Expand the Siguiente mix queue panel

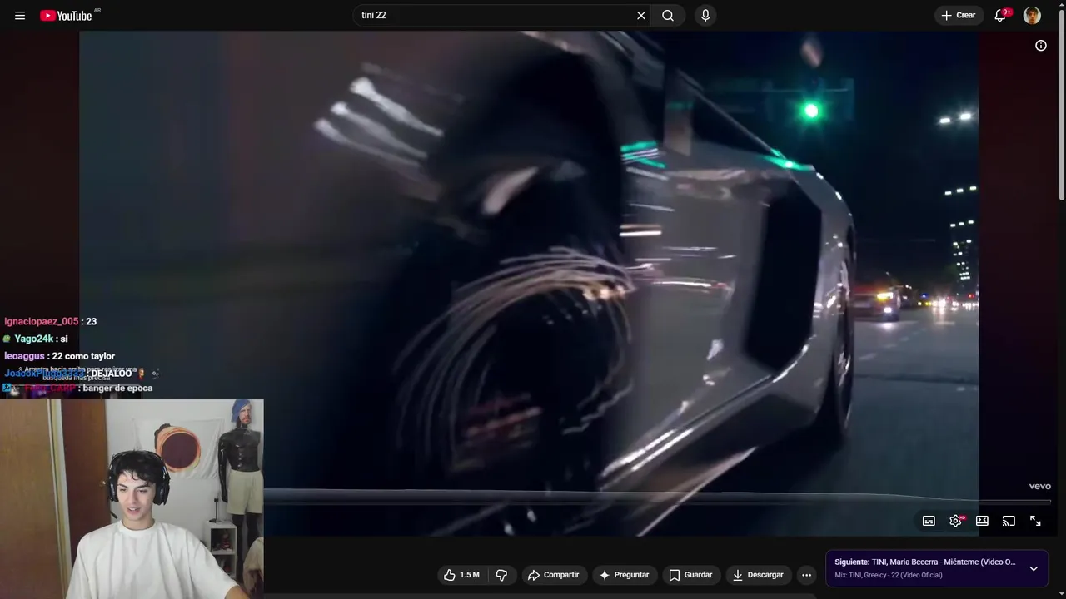tap(1034, 569)
